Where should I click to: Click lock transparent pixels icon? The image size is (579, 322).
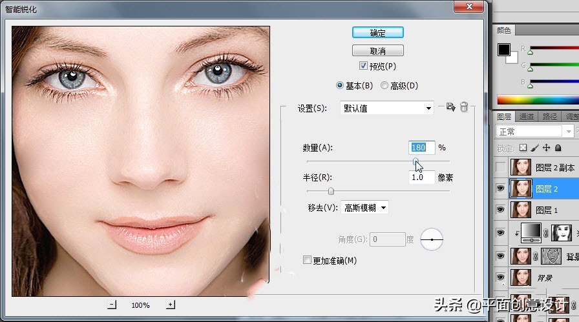[x=523, y=148]
